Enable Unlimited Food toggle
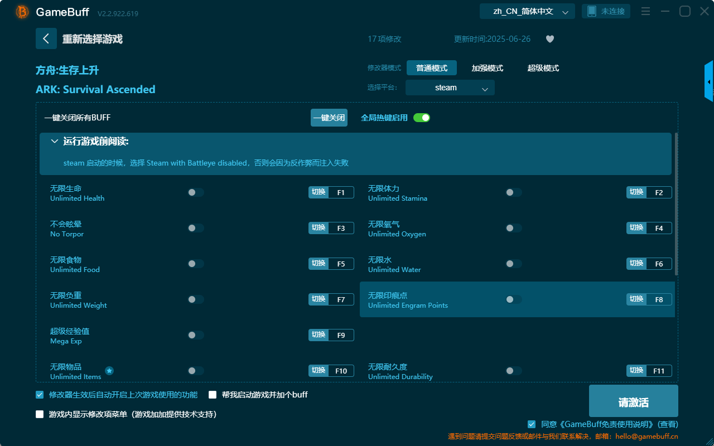This screenshot has width=714, height=446. point(196,264)
